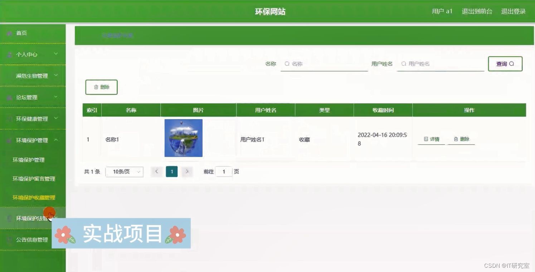Click 退出登录 to log out

click(x=513, y=11)
